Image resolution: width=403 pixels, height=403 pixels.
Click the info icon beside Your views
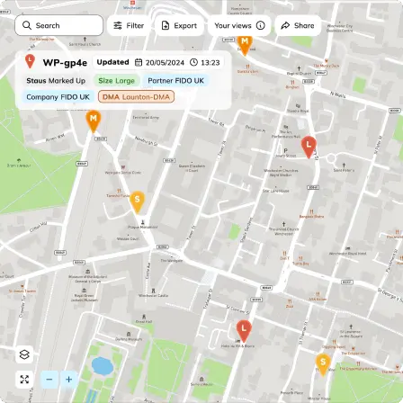[x=260, y=25]
